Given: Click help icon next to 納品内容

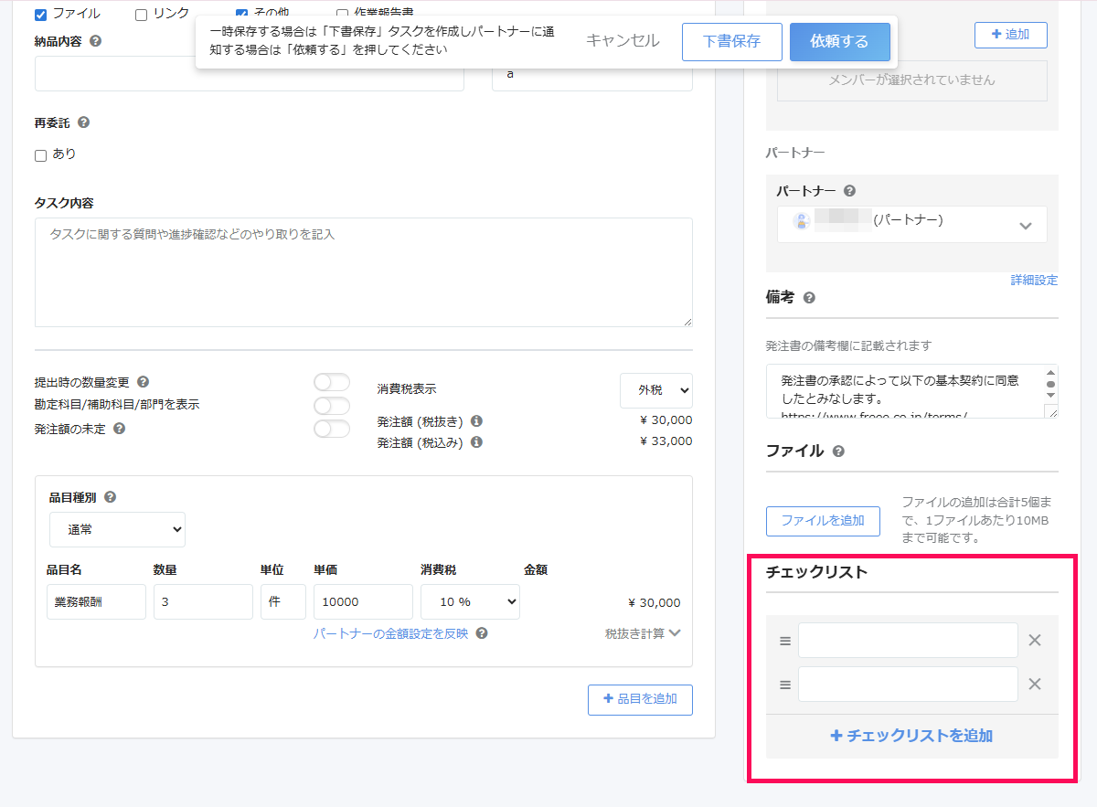Looking at the screenshot, I should tap(96, 41).
